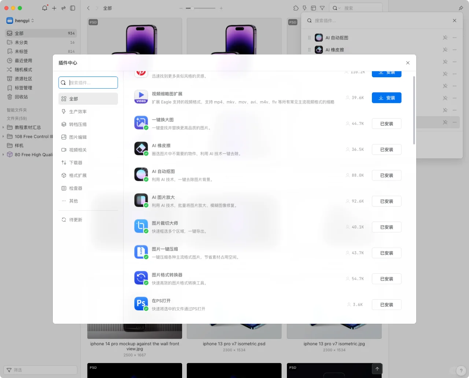Open 标签管理 in the main window sidebar
The image size is (469, 378).
pyautogui.click(x=41, y=88)
